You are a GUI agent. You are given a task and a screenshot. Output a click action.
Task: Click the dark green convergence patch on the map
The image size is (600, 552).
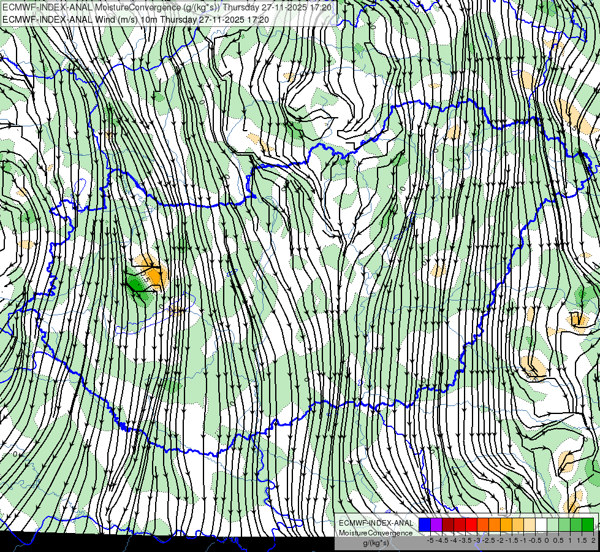pyautogui.click(x=136, y=284)
